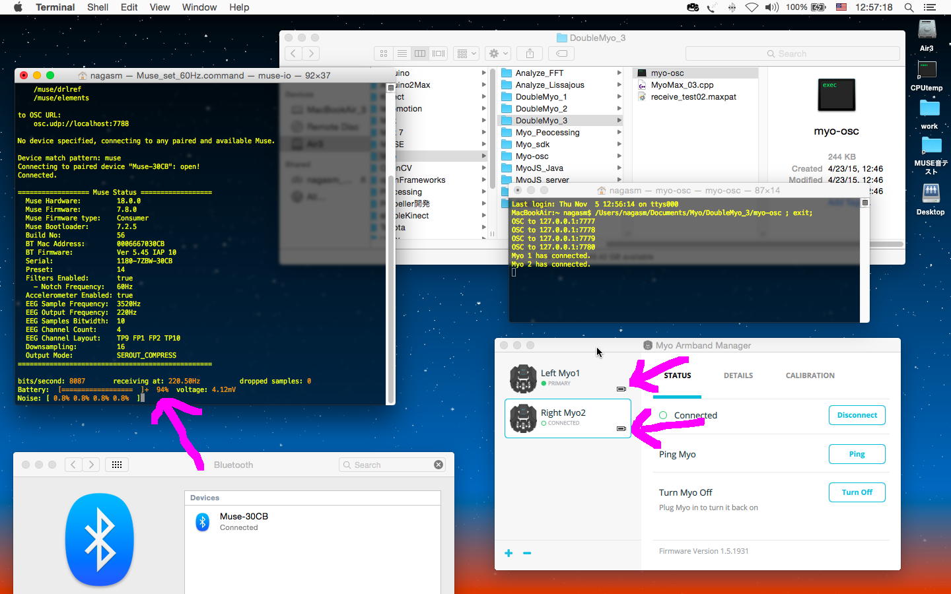The image size is (951, 594).
Task: Click the Finder window search field
Action: pos(792,53)
